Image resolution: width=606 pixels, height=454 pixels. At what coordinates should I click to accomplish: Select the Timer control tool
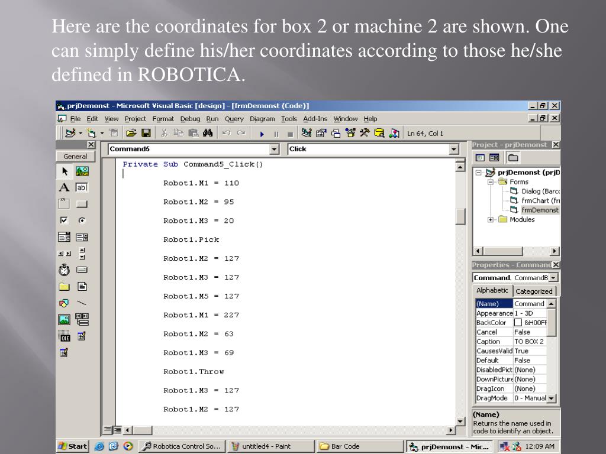click(64, 270)
